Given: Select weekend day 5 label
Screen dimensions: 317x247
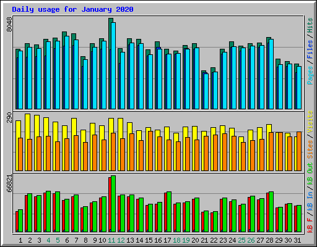Looking at the screenshot, I should coord(58,240).
